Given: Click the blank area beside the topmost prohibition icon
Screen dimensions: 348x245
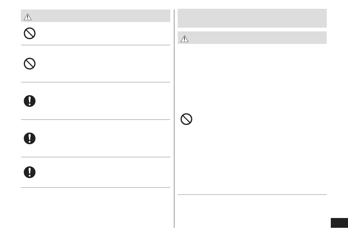Looking at the screenshot, I should [x=101, y=33].
